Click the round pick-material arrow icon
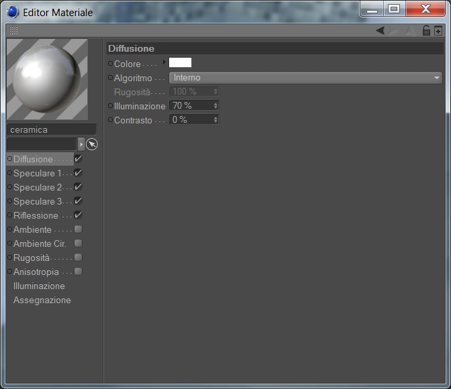Screen dimensions: 451x389 click(92, 144)
